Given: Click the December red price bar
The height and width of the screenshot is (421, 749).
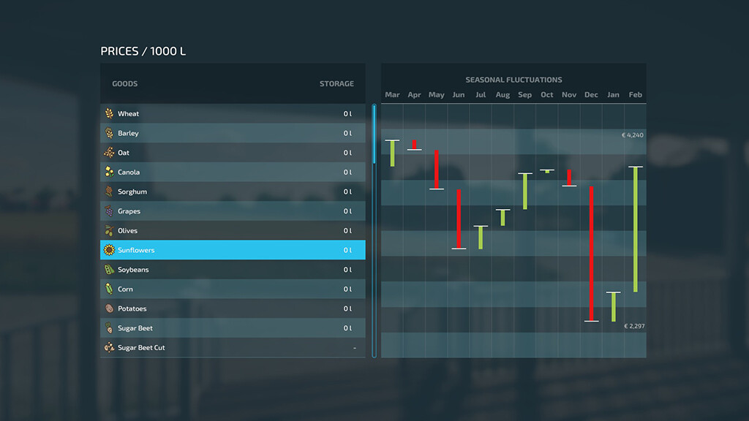Looking at the screenshot, I should (x=591, y=253).
